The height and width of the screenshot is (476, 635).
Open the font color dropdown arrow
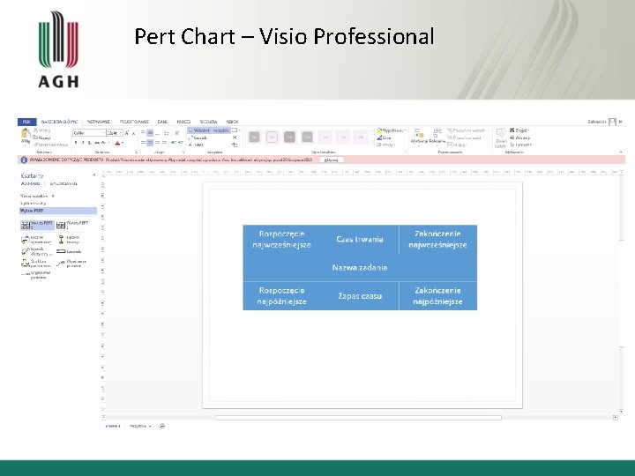[123, 143]
